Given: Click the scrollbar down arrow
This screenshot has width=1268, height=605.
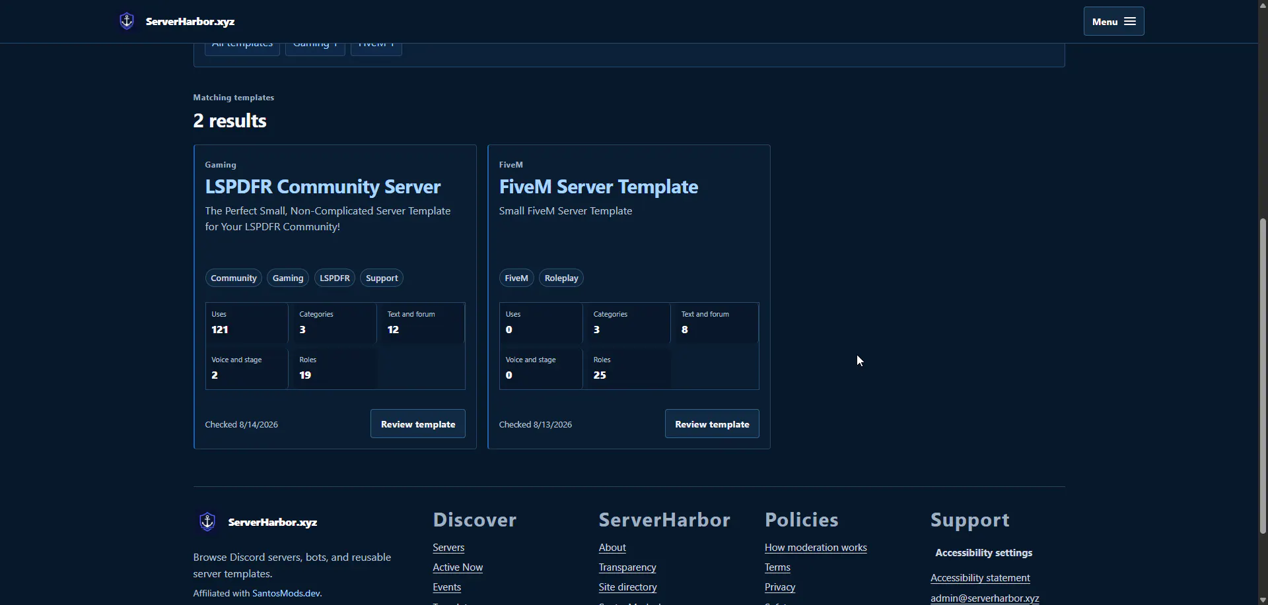Looking at the screenshot, I should [x=1263, y=600].
